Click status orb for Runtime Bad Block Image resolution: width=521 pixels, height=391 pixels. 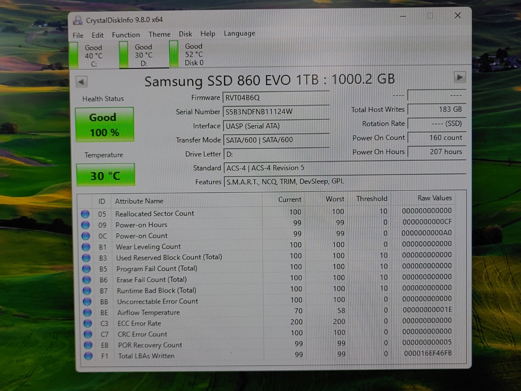87,291
